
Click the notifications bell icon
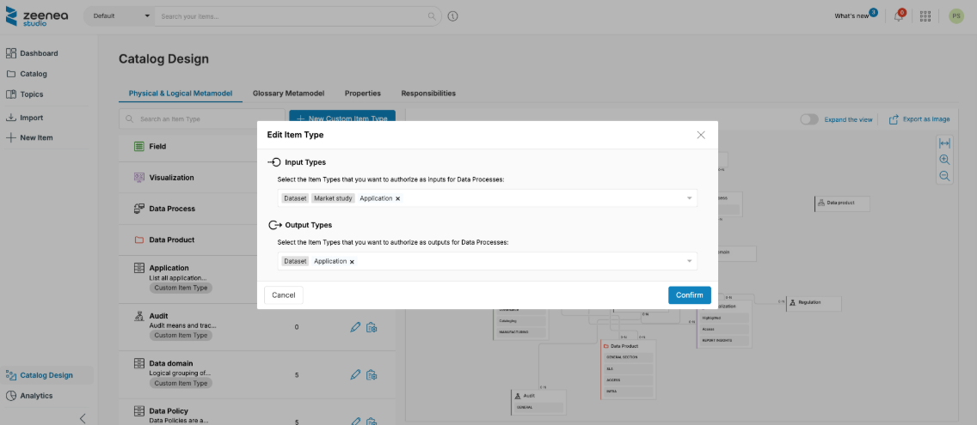[x=898, y=16]
